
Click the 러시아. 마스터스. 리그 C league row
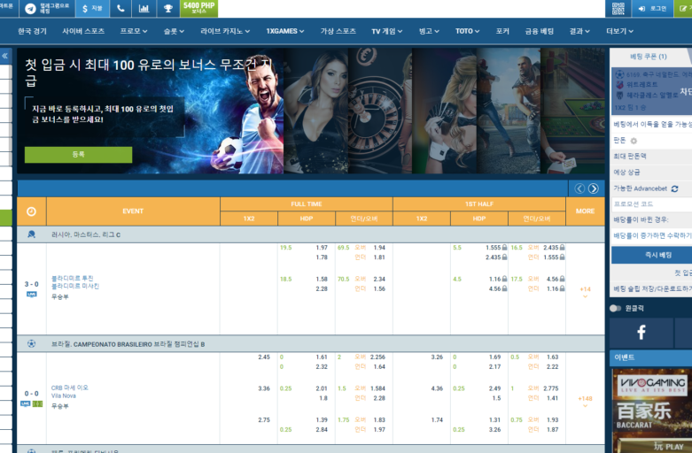pyautogui.click(x=311, y=234)
